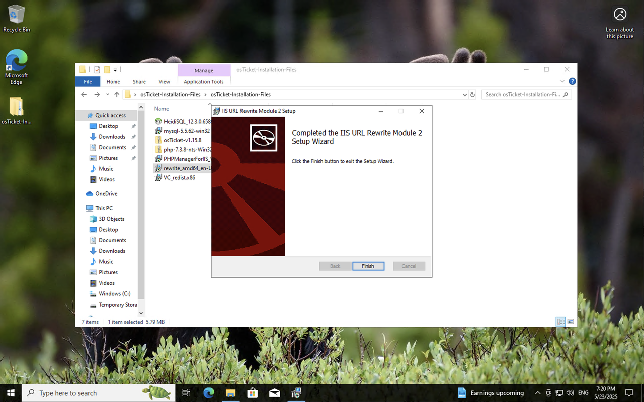The height and width of the screenshot is (402, 644).
Task: Open recent locations dropdown arrow
Action: tap(107, 95)
